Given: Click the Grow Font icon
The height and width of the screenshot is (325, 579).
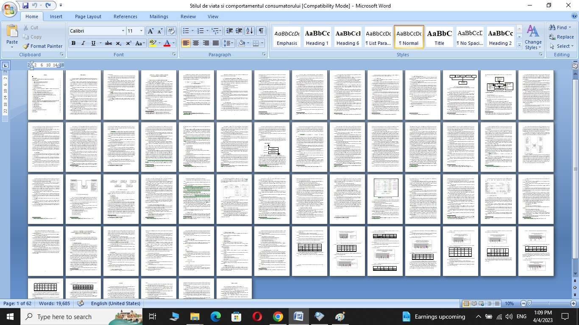Looking at the screenshot, I should click(150, 31).
